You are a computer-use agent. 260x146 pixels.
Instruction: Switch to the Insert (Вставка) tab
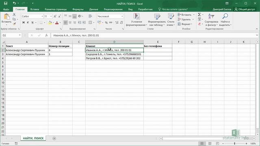[x=35, y=9]
